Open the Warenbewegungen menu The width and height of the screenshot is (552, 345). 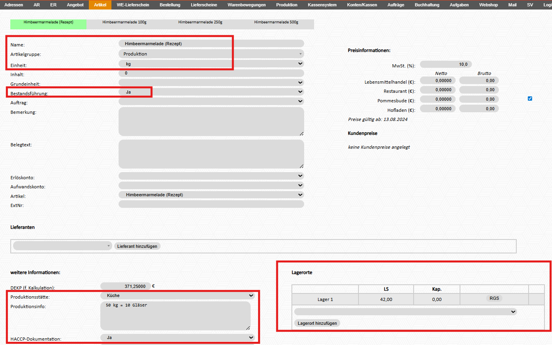246,5
